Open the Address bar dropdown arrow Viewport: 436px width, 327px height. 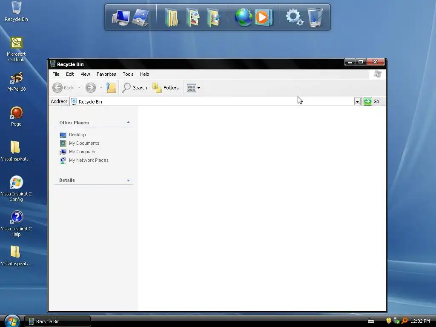(x=357, y=101)
